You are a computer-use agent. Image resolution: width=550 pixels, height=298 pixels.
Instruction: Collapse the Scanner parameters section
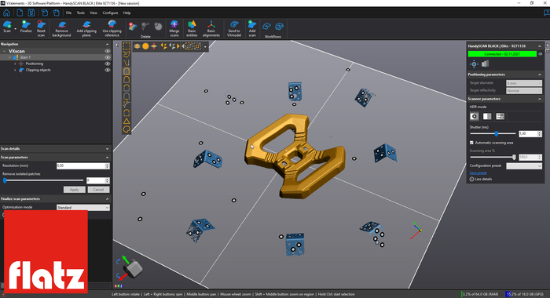tap(540, 99)
